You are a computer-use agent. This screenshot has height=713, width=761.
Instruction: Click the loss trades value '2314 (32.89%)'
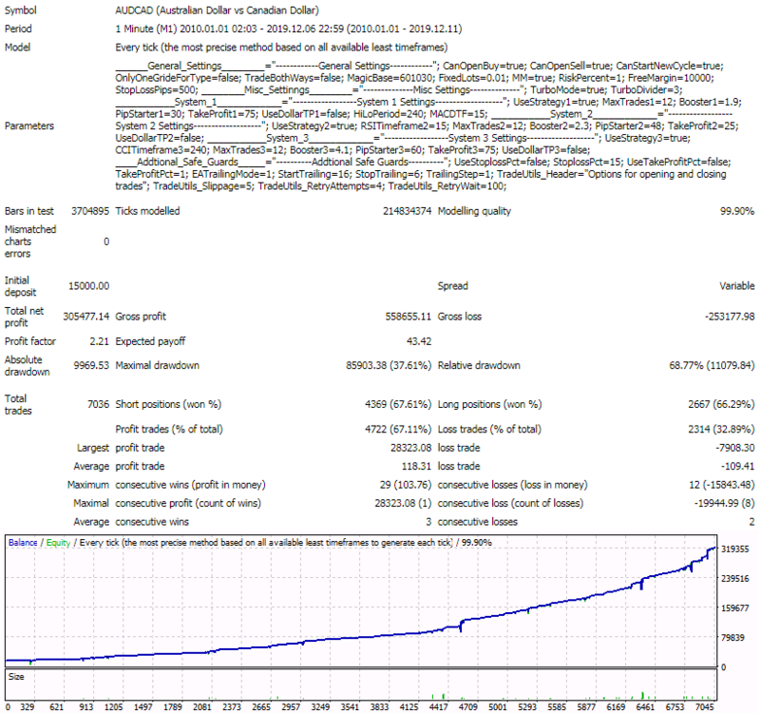coord(721,429)
